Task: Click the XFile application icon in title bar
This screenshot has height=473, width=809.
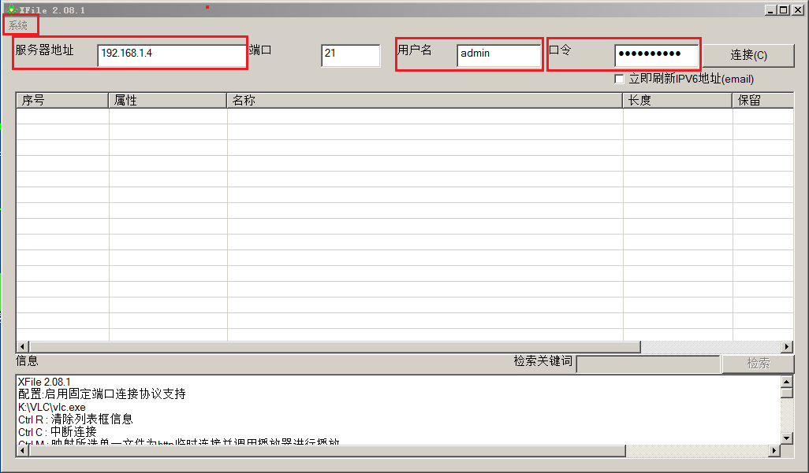Action: pyautogui.click(x=11, y=9)
